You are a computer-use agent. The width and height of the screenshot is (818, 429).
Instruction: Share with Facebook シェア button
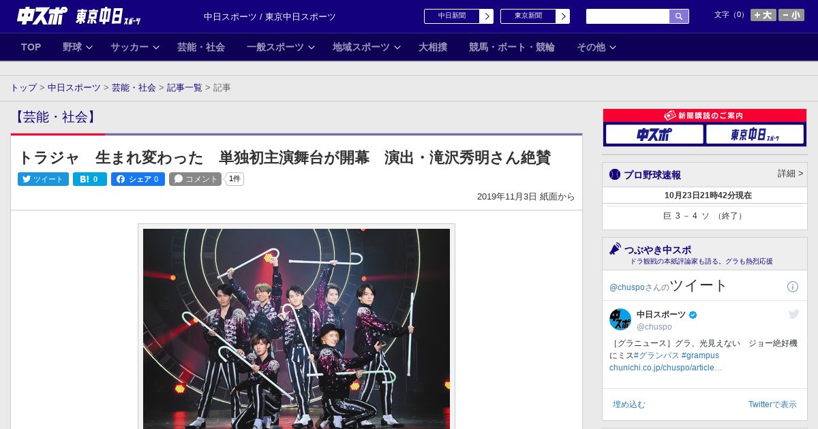[x=138, y=179]
